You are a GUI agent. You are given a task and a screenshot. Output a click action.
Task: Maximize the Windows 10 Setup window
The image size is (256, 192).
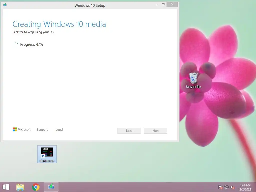click(163, 4)
